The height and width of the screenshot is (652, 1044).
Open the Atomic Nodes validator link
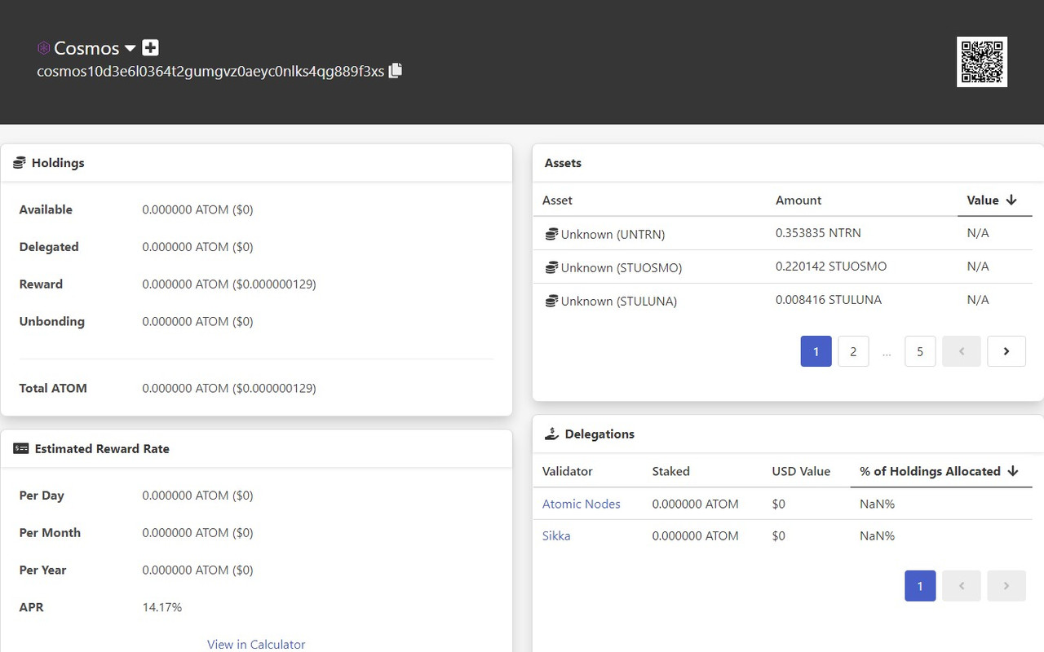(582, 504)
